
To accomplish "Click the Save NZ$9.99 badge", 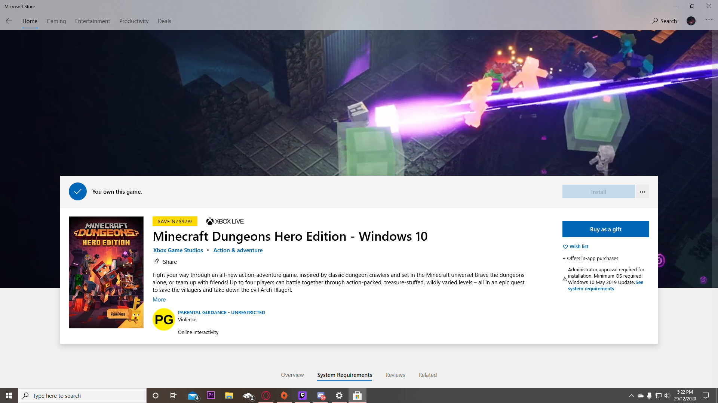I will (175, 221).
